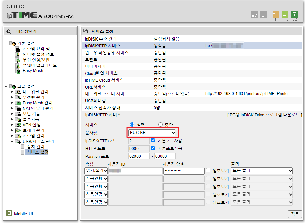
Task: Select the USB테더링 service row
Action: 192,101
